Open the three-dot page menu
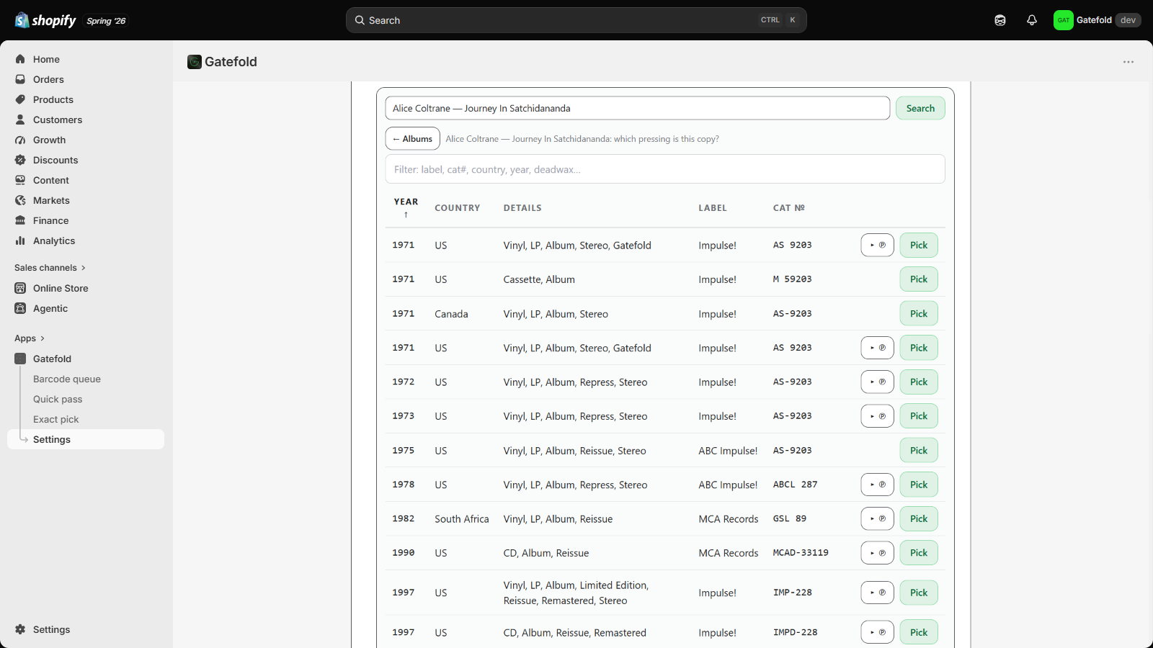Viewport: 1153px width, 648px height. (1128, 62)
